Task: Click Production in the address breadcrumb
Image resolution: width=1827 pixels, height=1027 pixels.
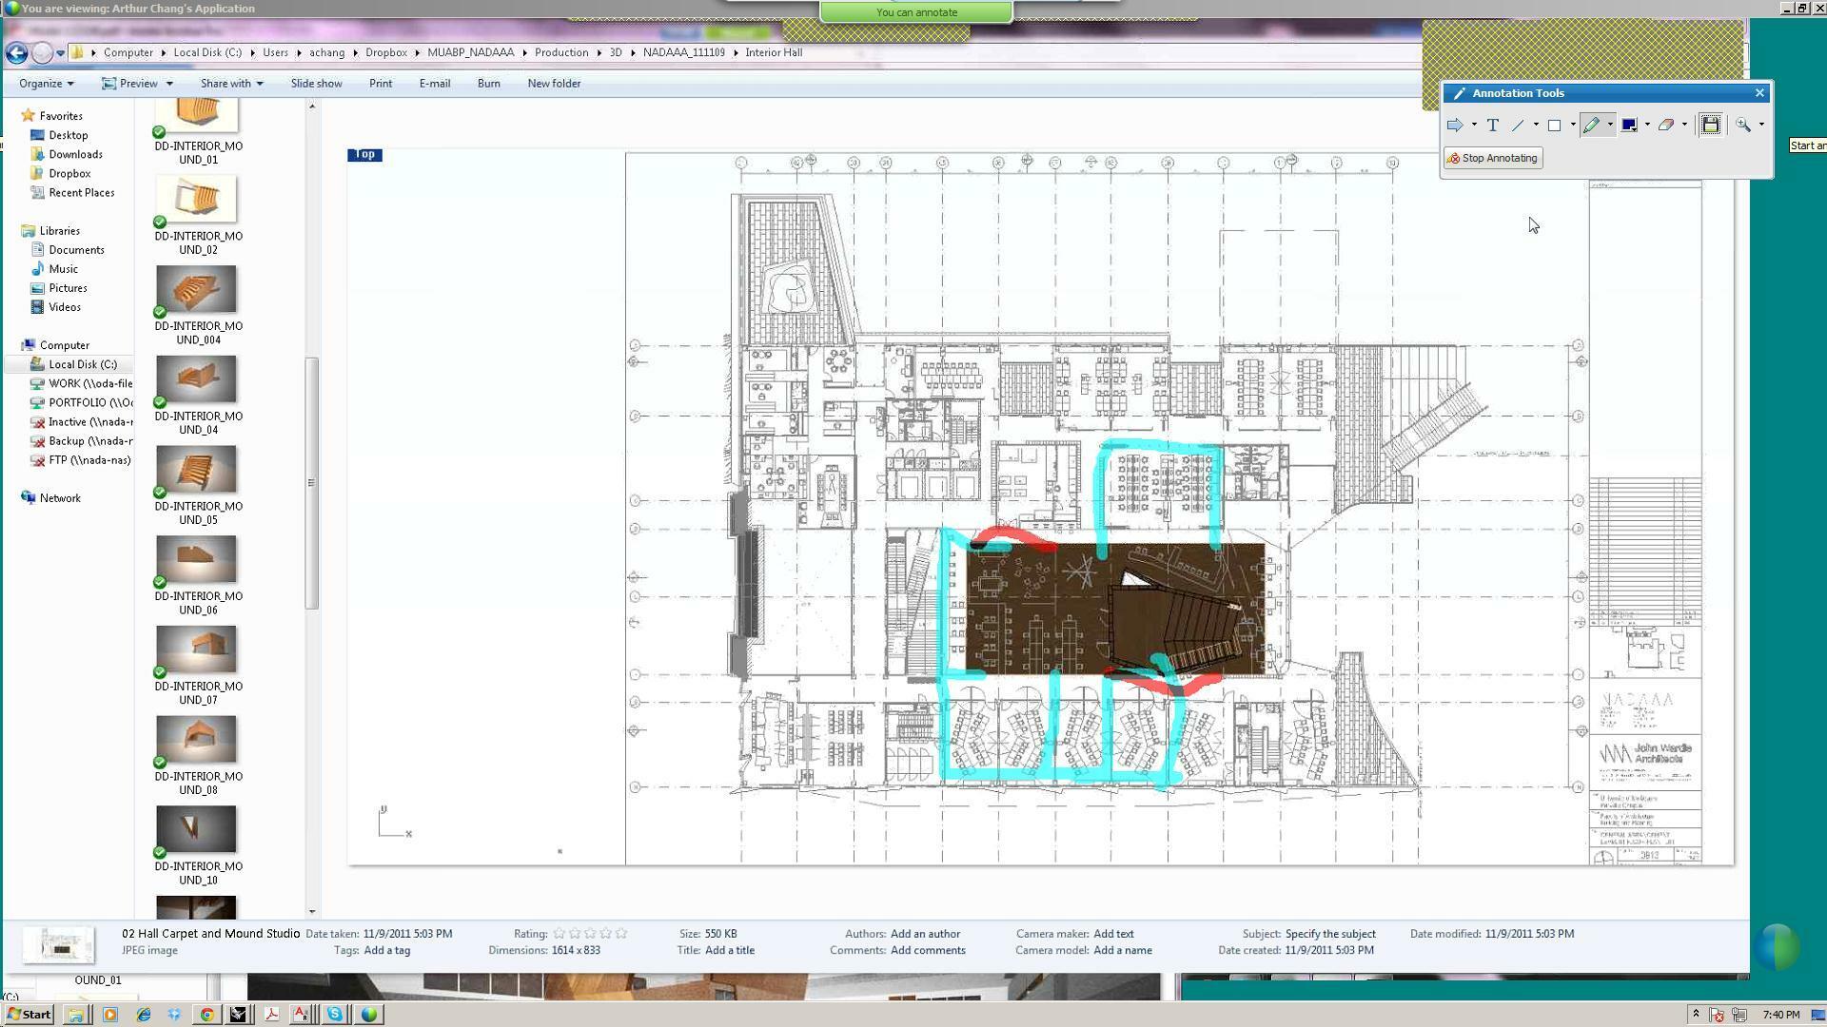Action: click(561, 52)
